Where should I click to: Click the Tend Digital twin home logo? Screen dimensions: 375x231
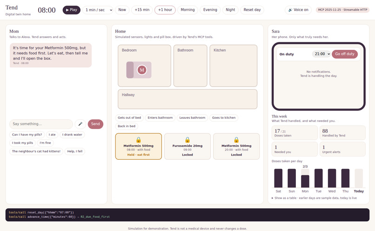[x=18, y=10]
